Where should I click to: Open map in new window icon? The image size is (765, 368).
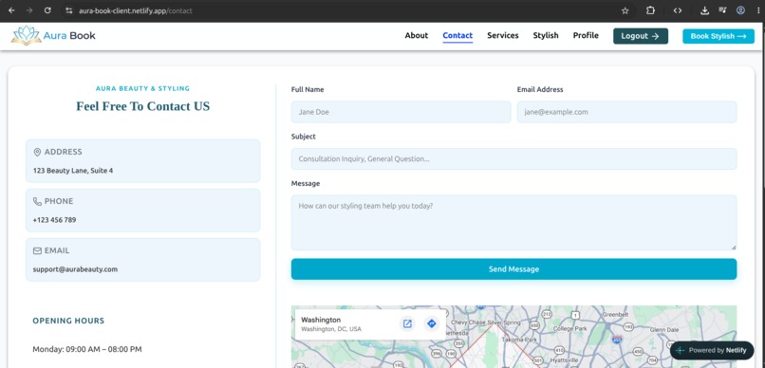click(407, 323)
